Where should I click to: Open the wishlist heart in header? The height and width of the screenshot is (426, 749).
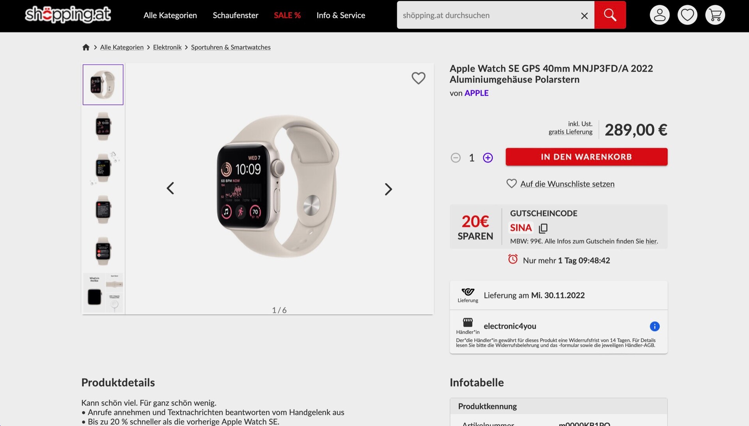pyautogui.click(x=687, y=15)
